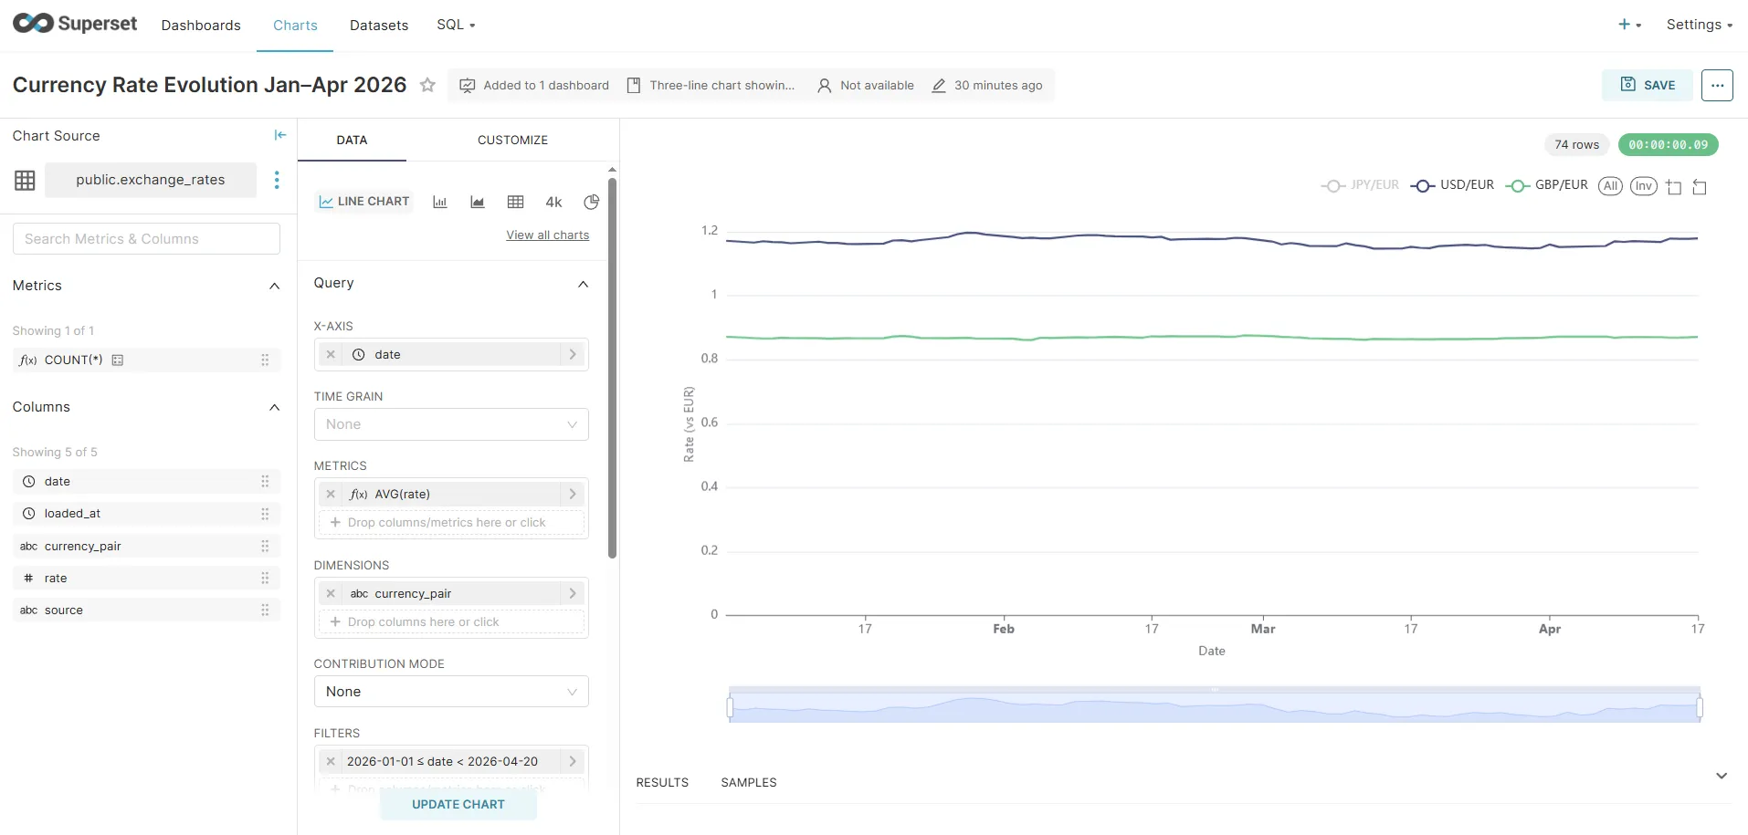Open the chart's more options menu beside SAVE
The image size is (1748, 835).
pos(1718,85)
